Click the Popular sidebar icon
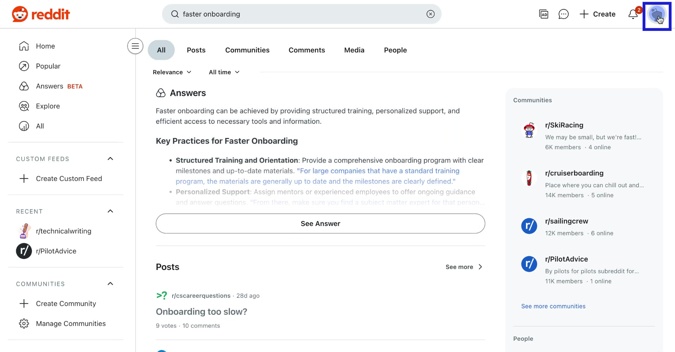Image resolution: width=675 pixels, height=352 pixels. [24, 66]
